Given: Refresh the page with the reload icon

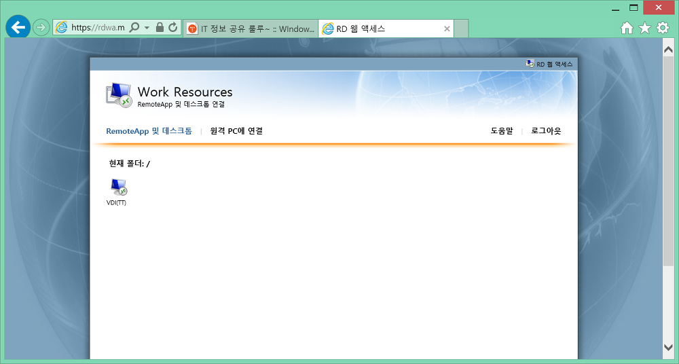Looking at the screenshot, I should click(x=173, y=28).
